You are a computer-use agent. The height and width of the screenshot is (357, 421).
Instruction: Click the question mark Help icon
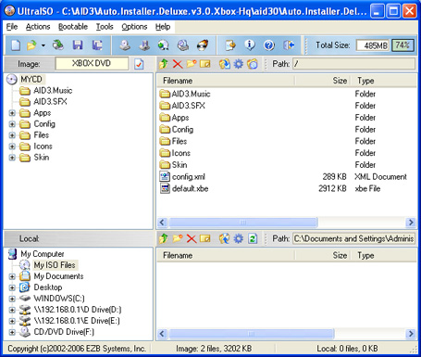pyautogui.click(x=269, y=45)
